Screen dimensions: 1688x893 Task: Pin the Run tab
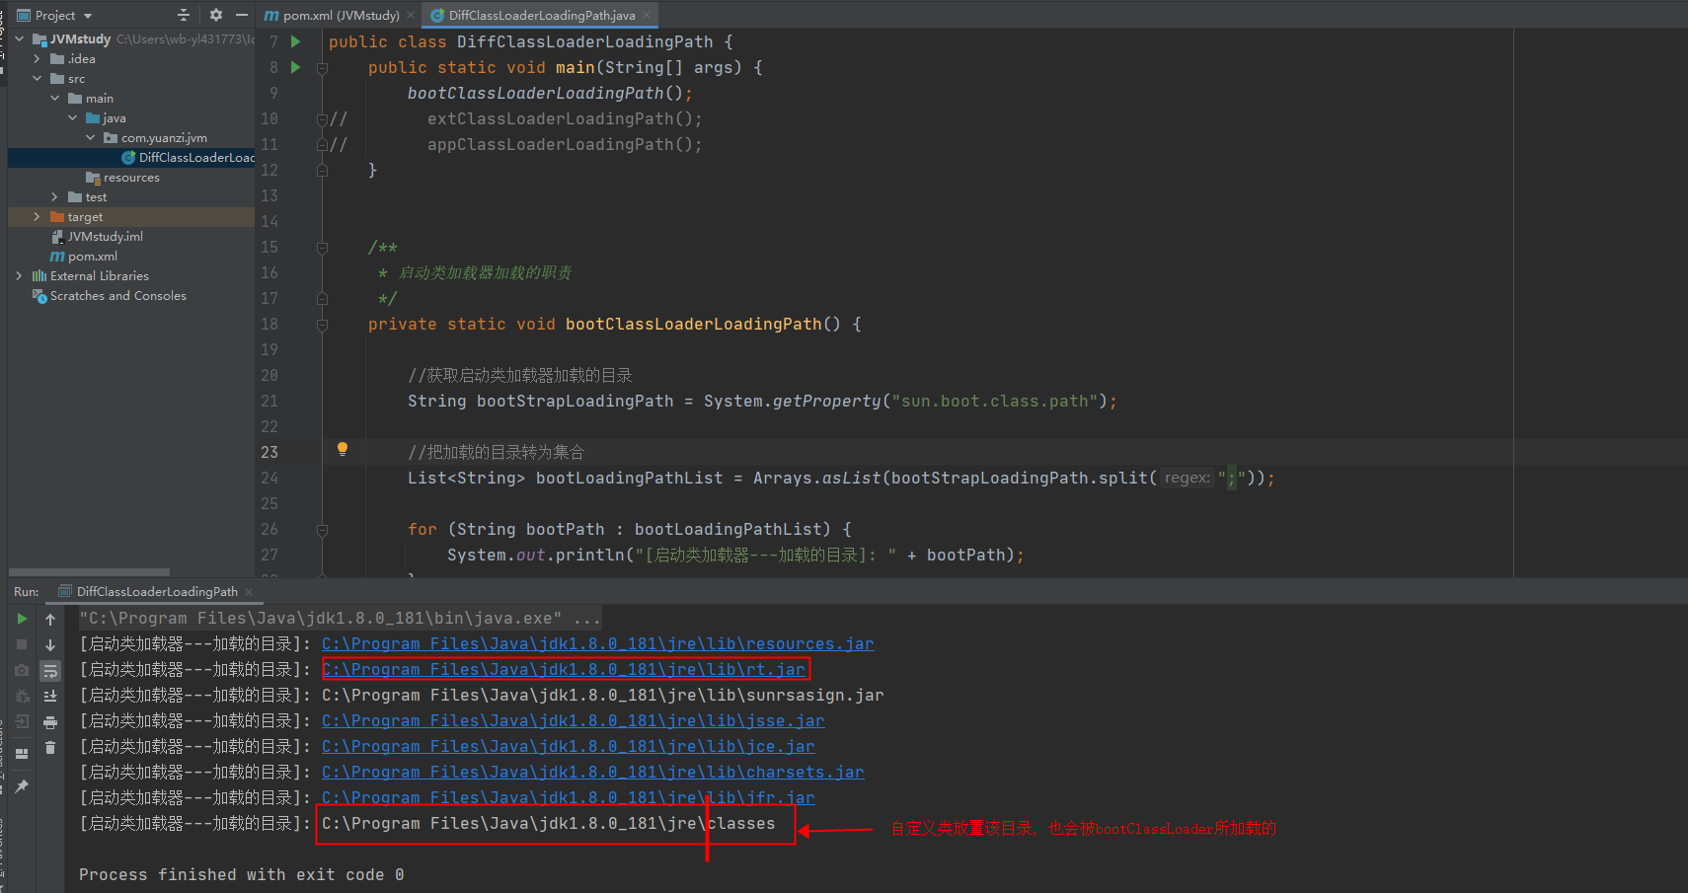[x=22, y=785]
